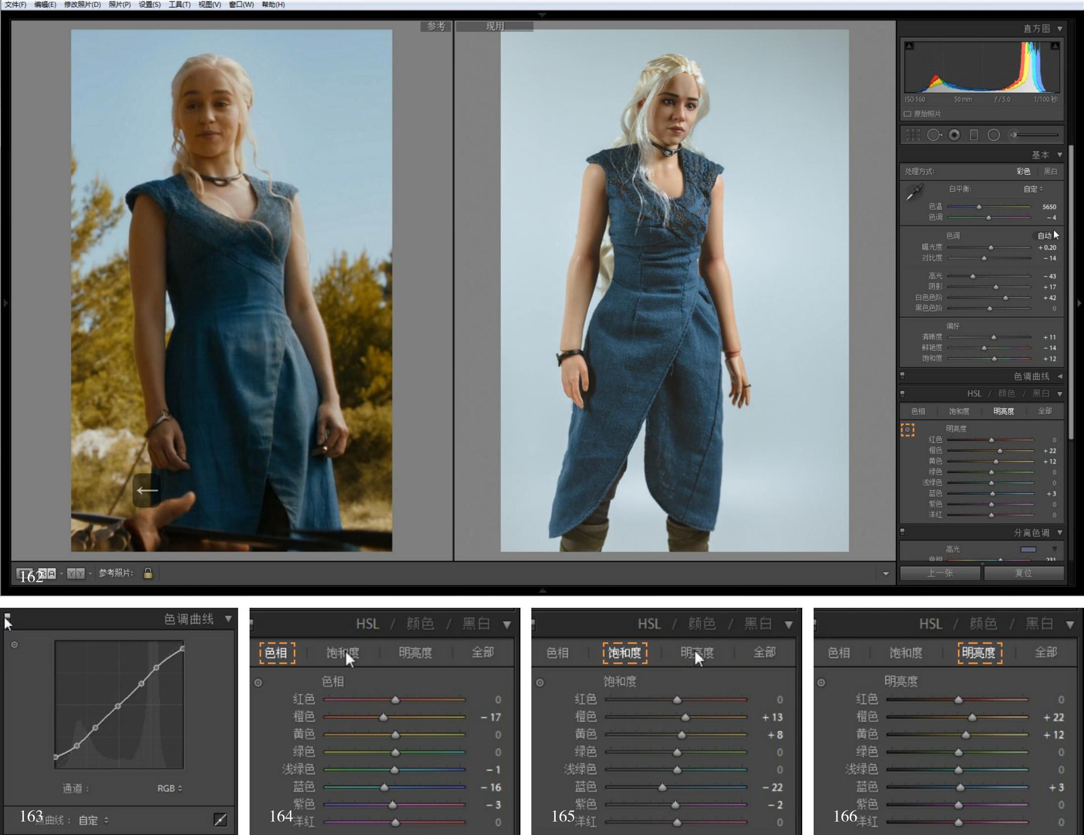
Task: Select the Spot Removal tool
Action: 934,135
